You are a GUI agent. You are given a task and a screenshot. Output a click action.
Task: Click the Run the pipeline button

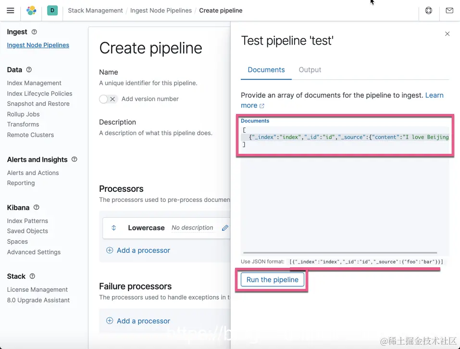(273, 280)
